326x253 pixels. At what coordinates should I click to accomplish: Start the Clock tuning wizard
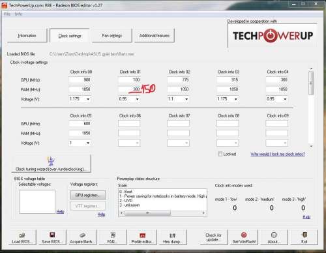[51, 164]
